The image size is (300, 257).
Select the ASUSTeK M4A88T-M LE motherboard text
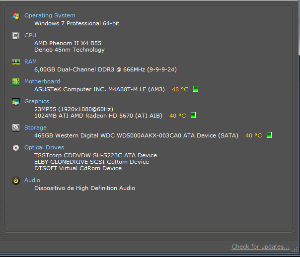(x=99, y=89)
